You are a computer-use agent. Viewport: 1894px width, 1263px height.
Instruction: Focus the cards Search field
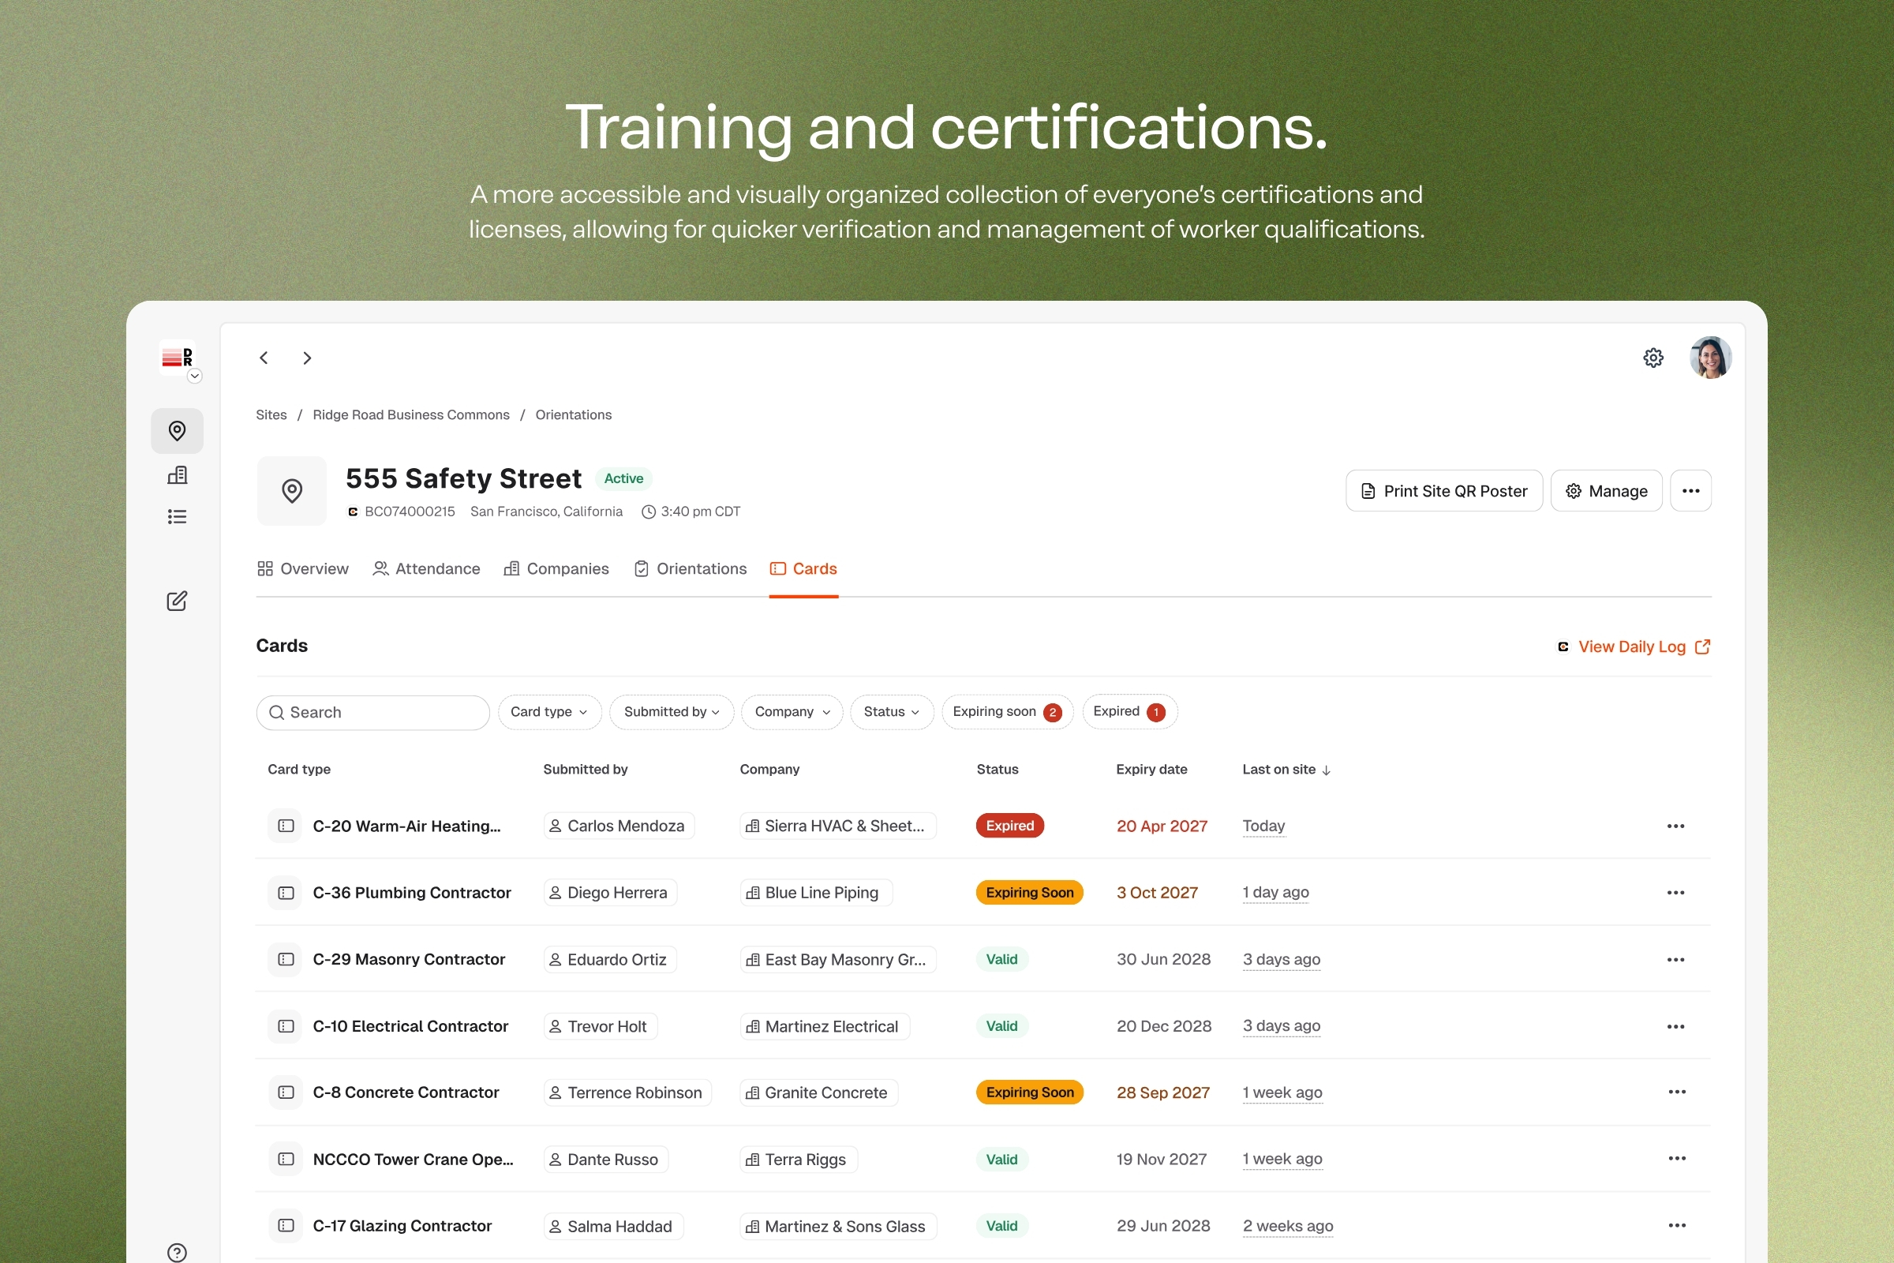pos(372,712)
